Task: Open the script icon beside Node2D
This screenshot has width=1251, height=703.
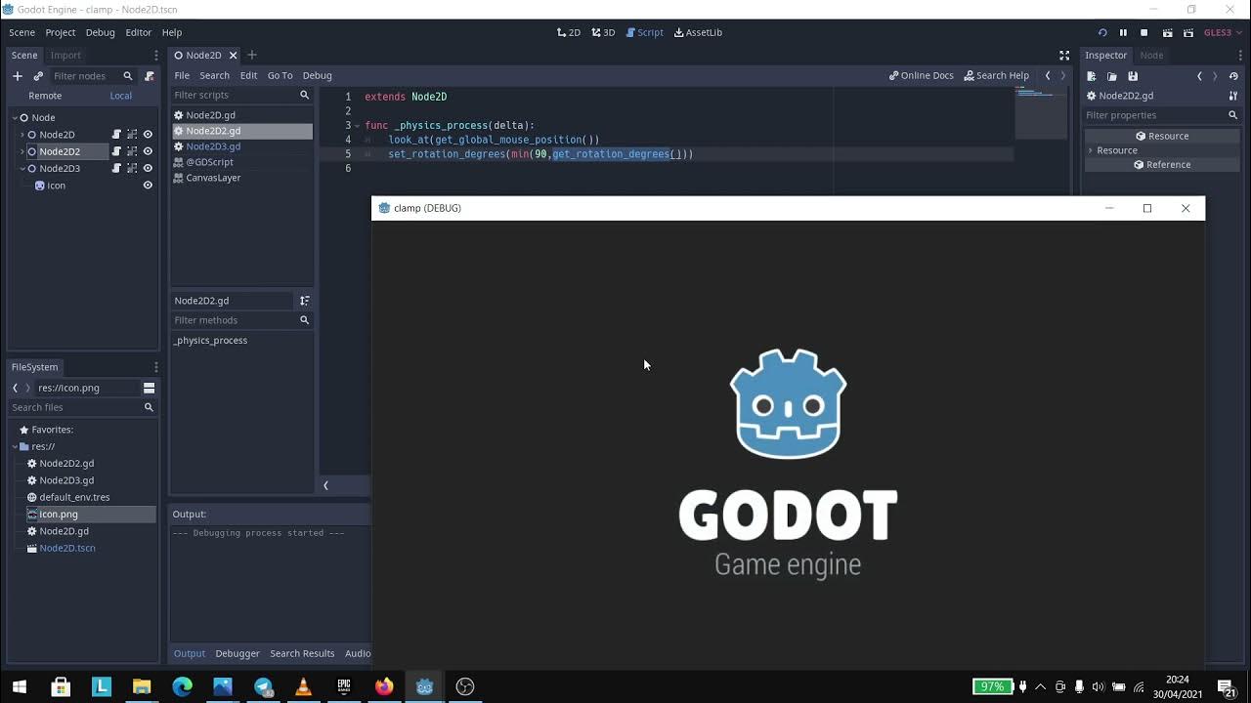Action: point(116,135)
